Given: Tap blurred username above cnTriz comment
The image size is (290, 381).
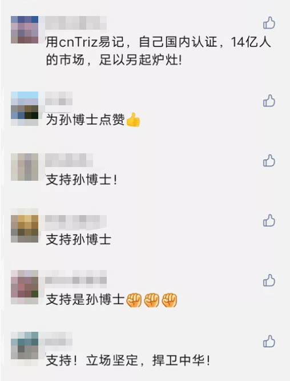Looking at the screenshot, I should pyautogui.click(x=76, y=23).
